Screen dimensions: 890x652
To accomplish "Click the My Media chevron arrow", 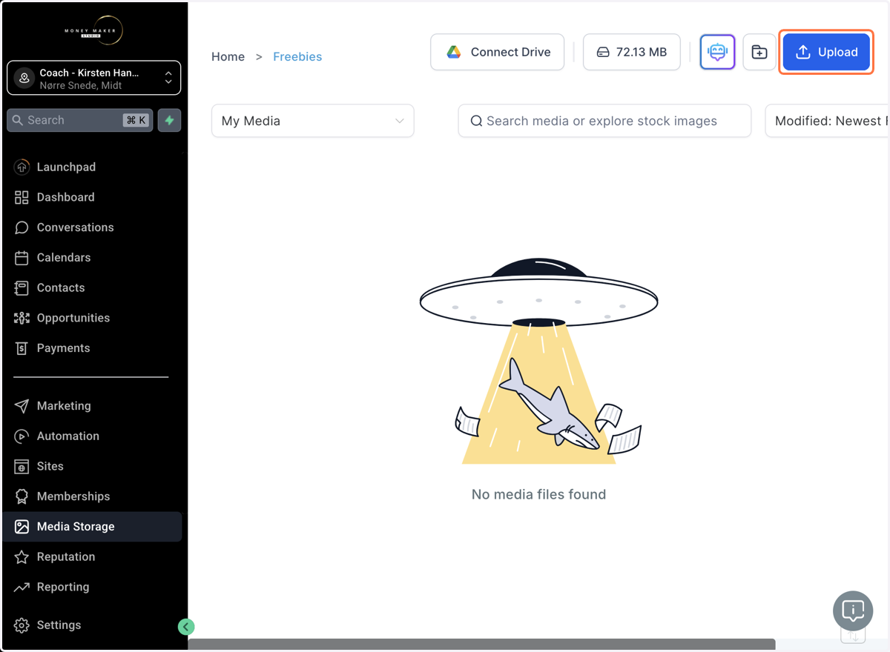I will pos(400,121).
